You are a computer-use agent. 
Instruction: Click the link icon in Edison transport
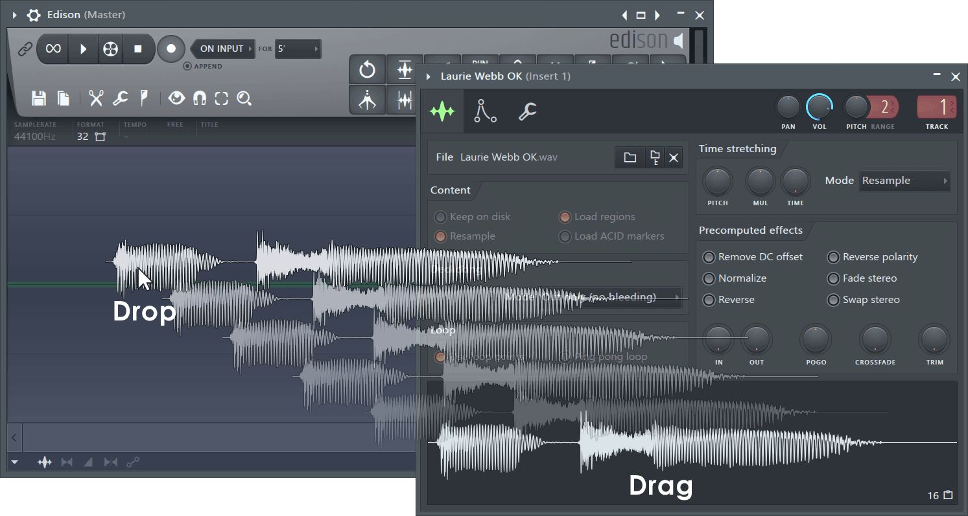25,49
